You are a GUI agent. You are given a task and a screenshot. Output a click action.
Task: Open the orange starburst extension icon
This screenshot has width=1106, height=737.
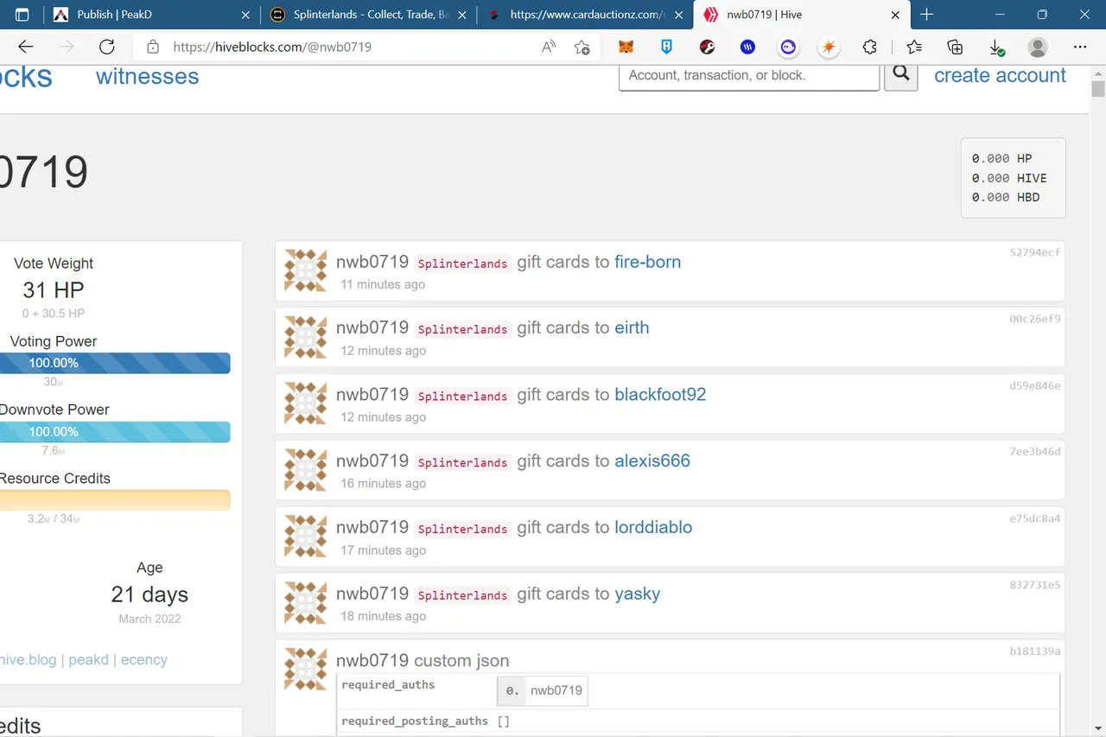[829, 48]
